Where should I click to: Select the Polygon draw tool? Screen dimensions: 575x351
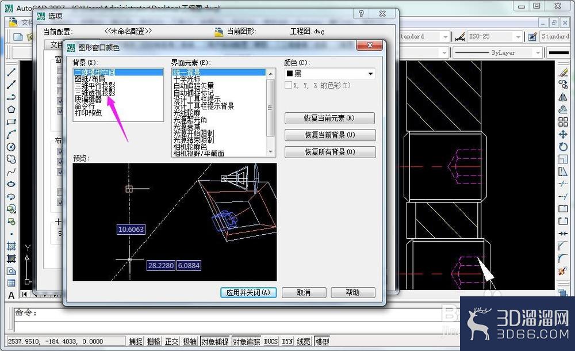pos(11,109)
